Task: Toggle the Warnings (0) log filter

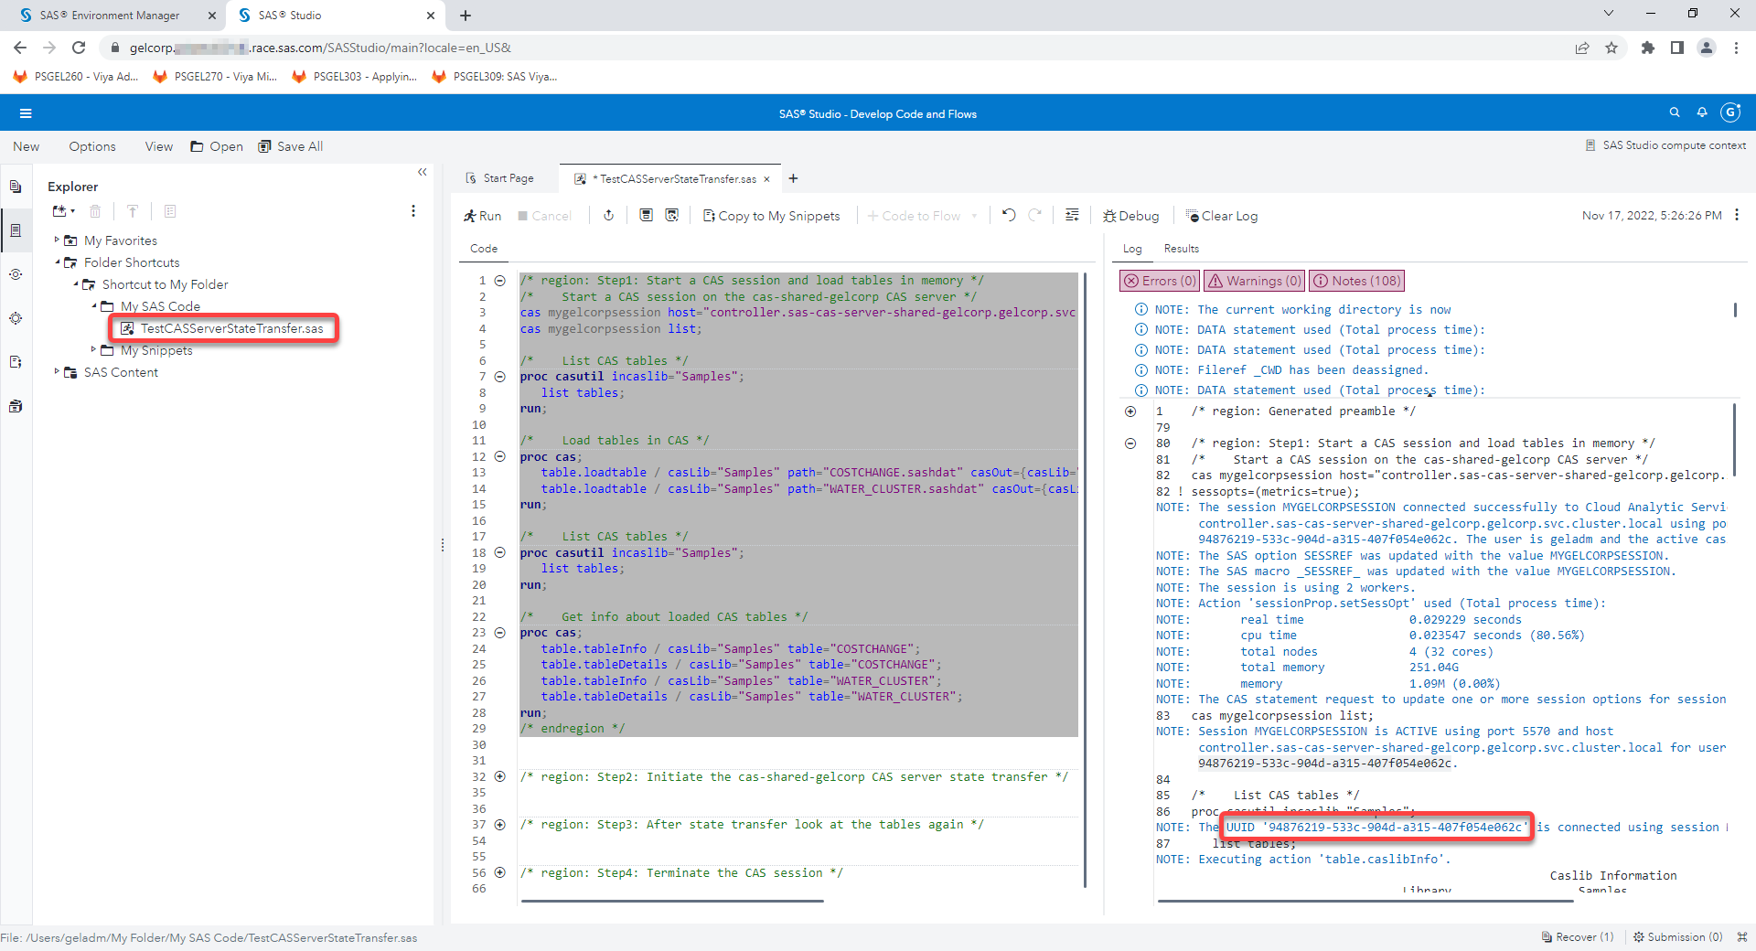Action: point(1254,281)
